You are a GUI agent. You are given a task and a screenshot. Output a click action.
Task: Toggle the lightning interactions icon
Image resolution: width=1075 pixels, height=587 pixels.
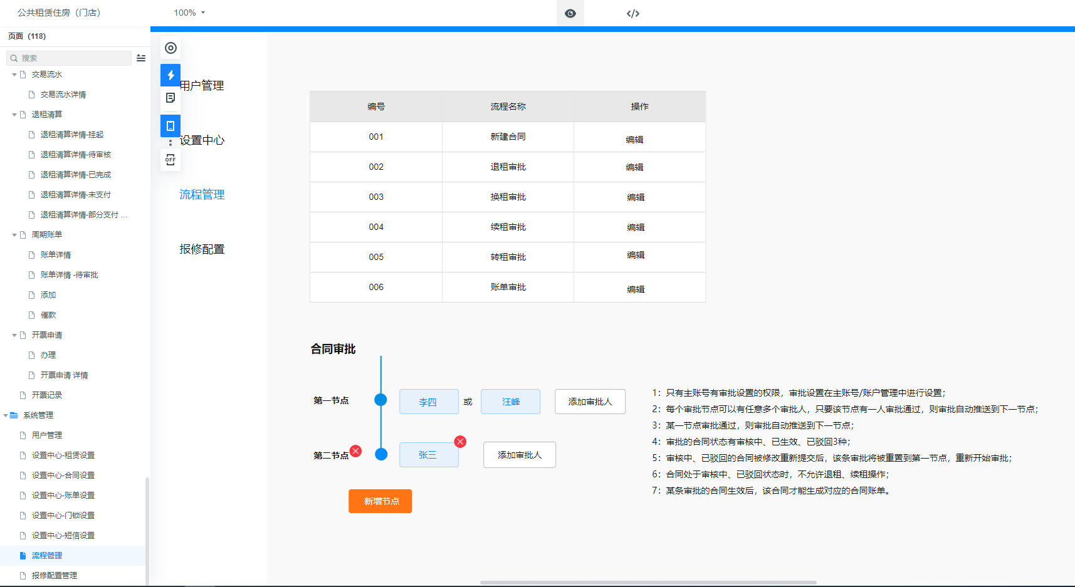tap(170, 75)
